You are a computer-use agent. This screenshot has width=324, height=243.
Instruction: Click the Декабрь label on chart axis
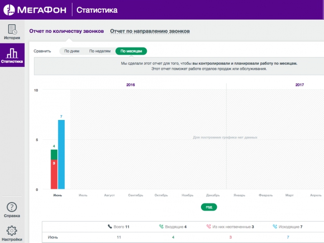pos(213,195)
